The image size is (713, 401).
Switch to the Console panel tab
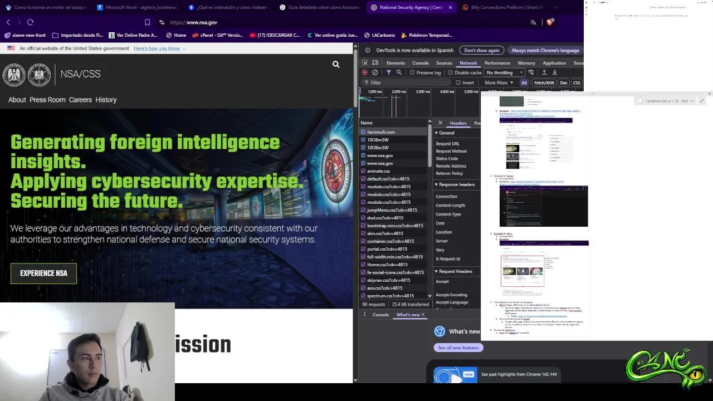pyautogui.click(x=420, y=63)
